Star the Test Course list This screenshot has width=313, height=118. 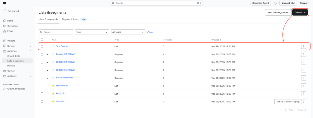click(53, 46)
